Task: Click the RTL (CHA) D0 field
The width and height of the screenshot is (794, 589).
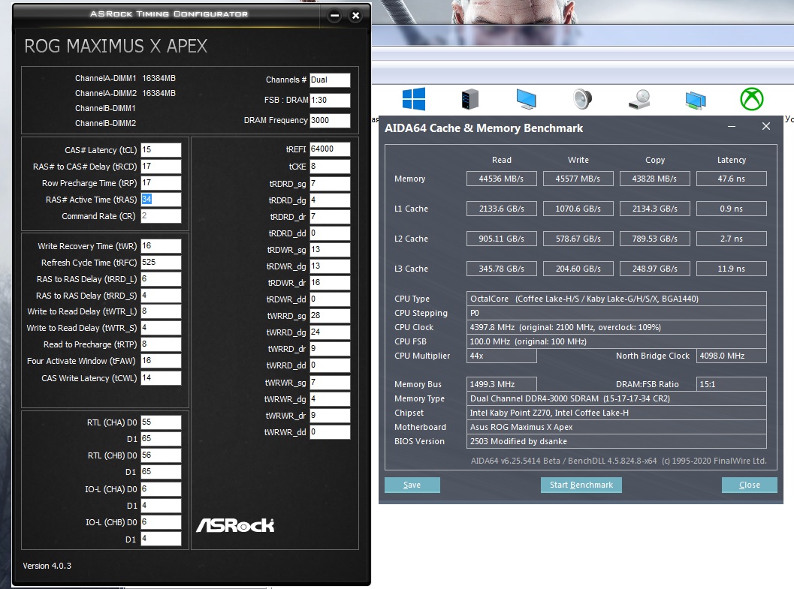Action: point(161,422)
